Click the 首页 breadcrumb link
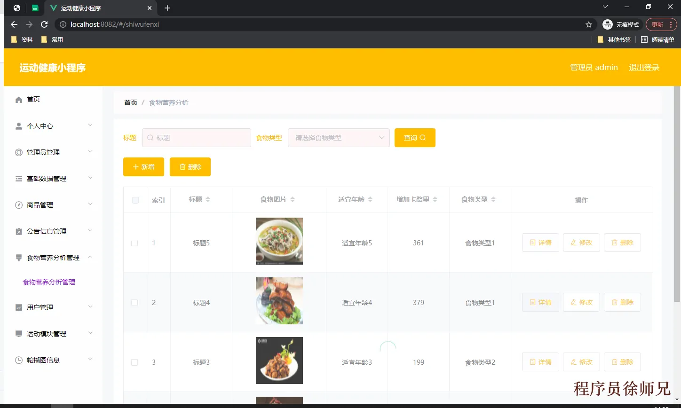Viewport: 681px width, 408px height. pos(131,102)
